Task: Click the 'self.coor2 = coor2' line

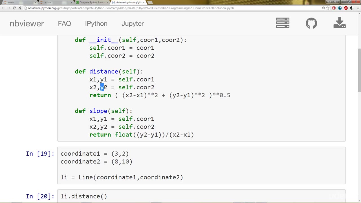Action: tap(122, 56)
